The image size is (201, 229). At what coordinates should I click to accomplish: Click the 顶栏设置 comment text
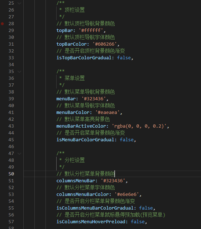pyautogui.click(x=75, y=10)
